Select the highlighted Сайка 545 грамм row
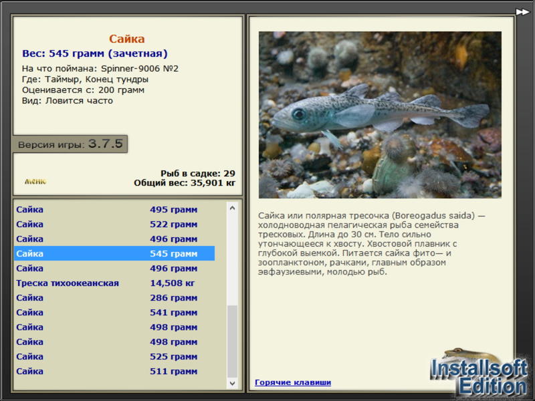This screenshot has width=535, height=401. (114, 253)
